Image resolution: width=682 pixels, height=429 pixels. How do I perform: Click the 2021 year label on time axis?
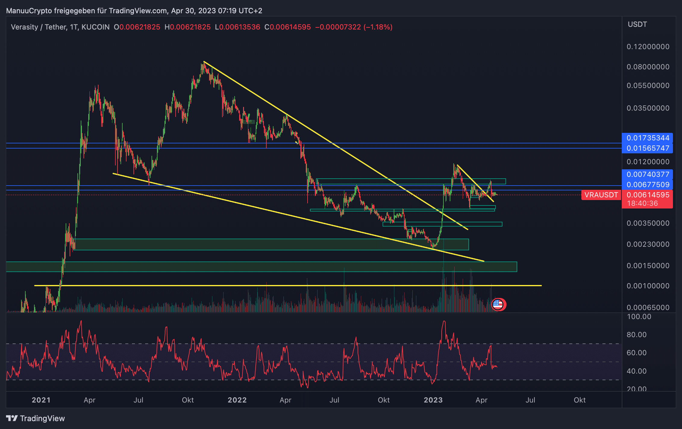41,400
